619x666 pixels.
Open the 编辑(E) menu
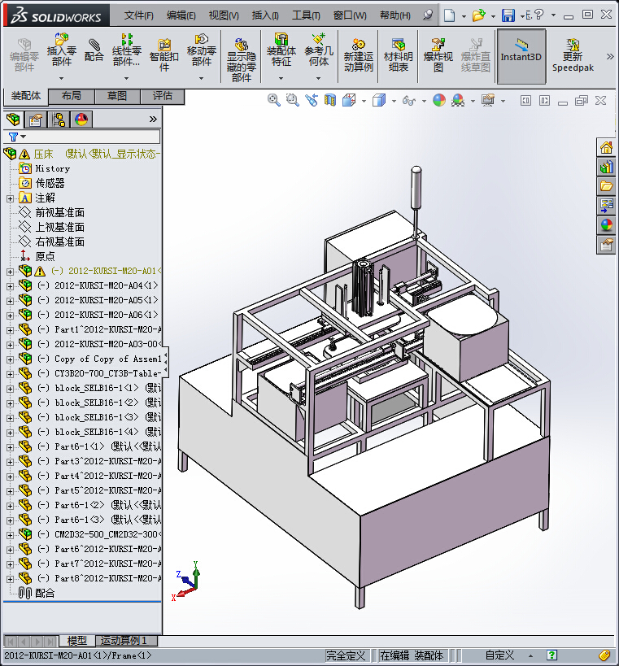(181, 15)
